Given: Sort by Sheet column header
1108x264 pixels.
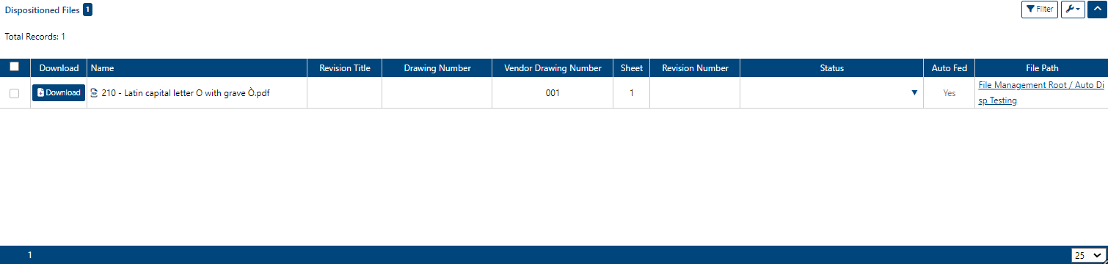Looking at the screenshot, I should (x=632, y=68).
